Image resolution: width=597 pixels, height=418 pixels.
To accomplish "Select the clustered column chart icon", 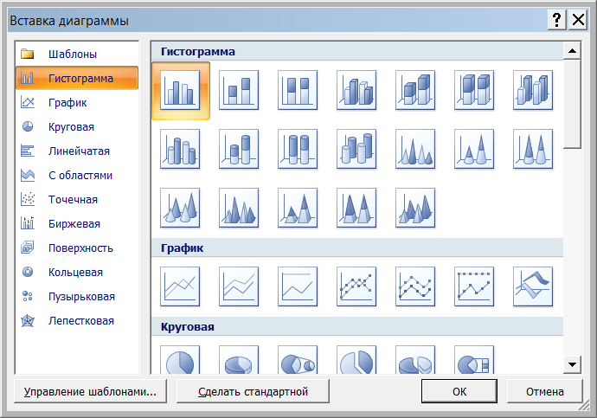I will [x=180, y=90].
